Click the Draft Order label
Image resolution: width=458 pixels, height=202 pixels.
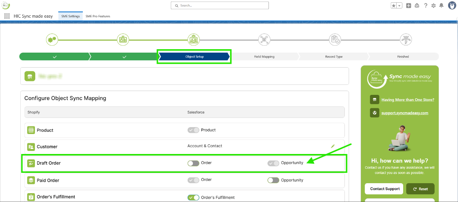(49, 163)
